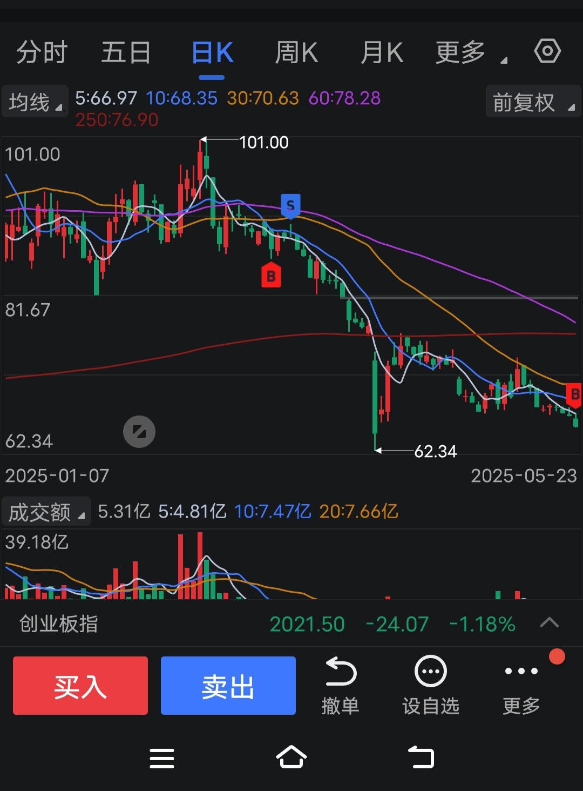Screen dimensions: 583x791
Task: Tap MA10 value 10:68.35
Action: click(x=181, y=98)
